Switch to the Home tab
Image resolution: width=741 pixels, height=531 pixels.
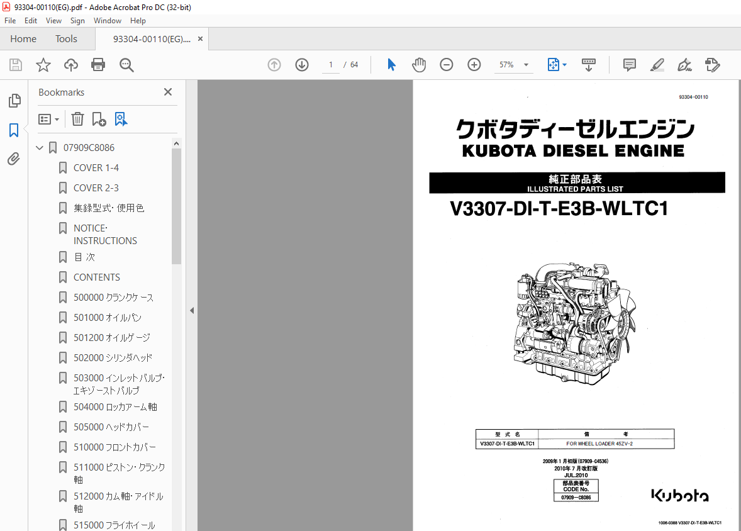pyautogui.click(x=23, y=39)
